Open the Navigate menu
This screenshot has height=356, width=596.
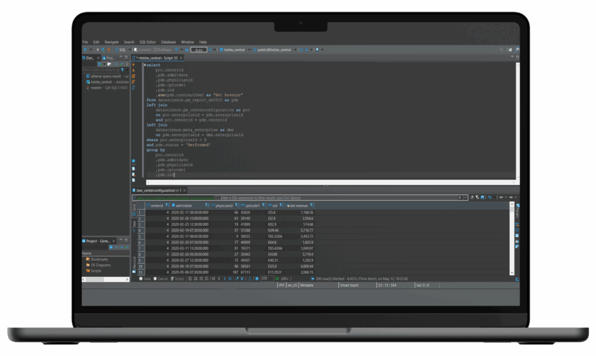(111, 42)
